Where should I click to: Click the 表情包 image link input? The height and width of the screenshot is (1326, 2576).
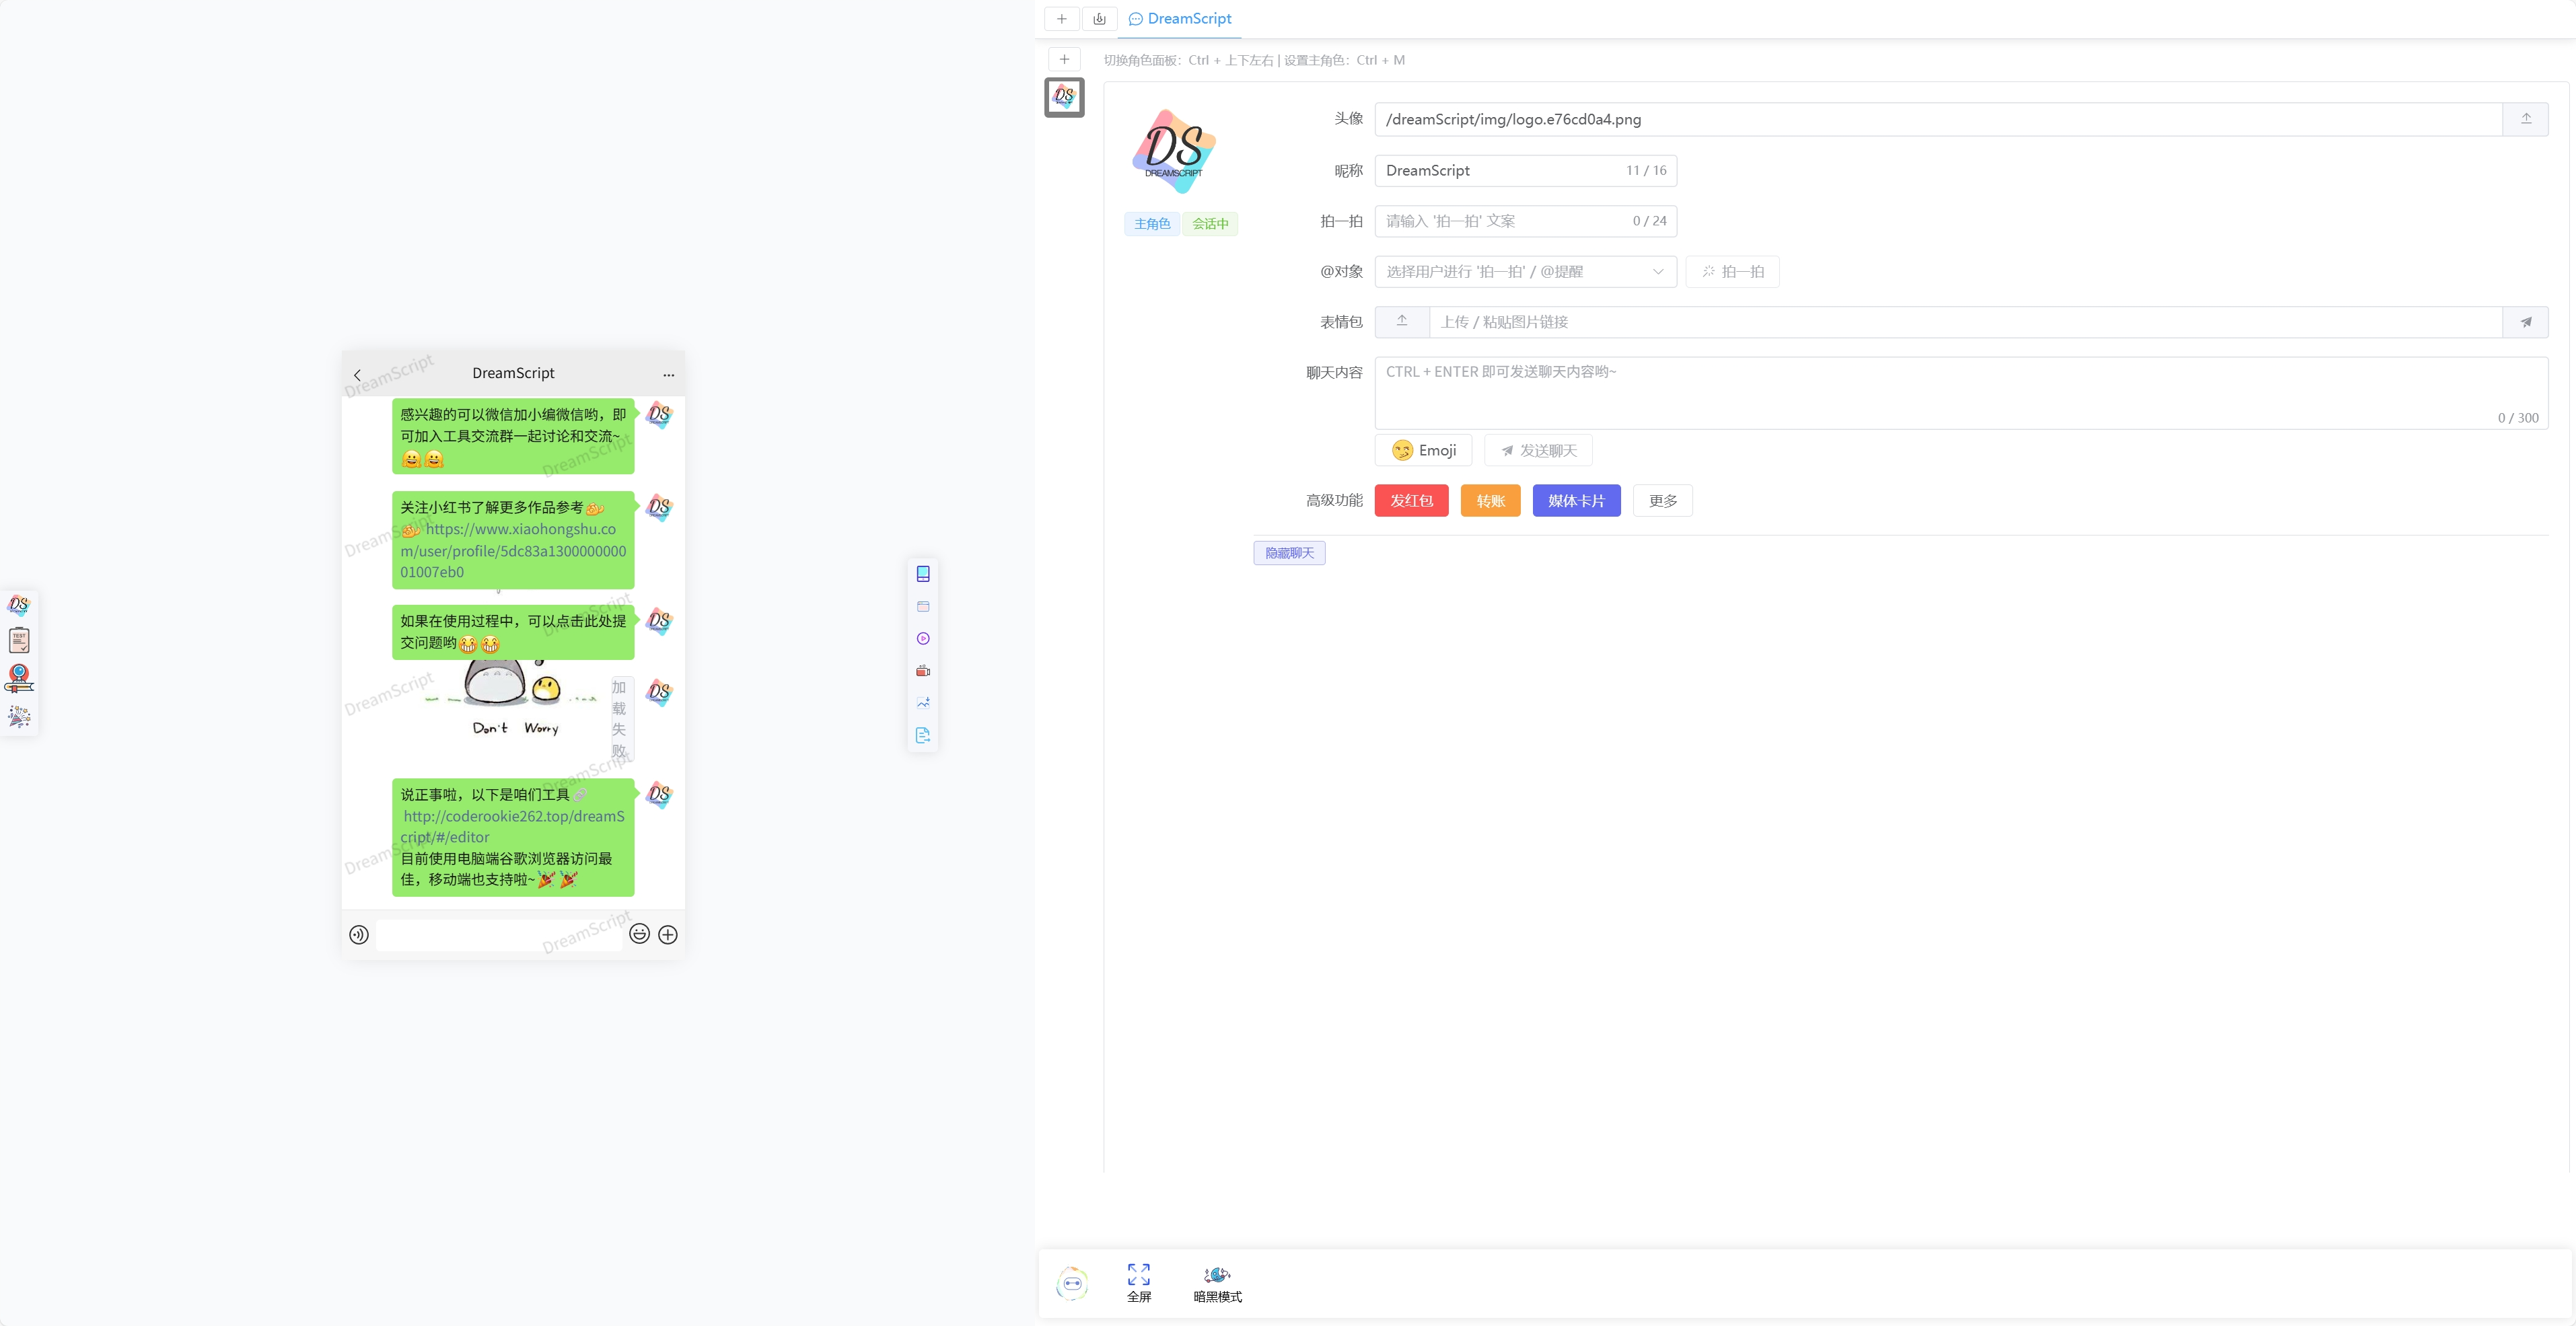tap(1966, 322)
